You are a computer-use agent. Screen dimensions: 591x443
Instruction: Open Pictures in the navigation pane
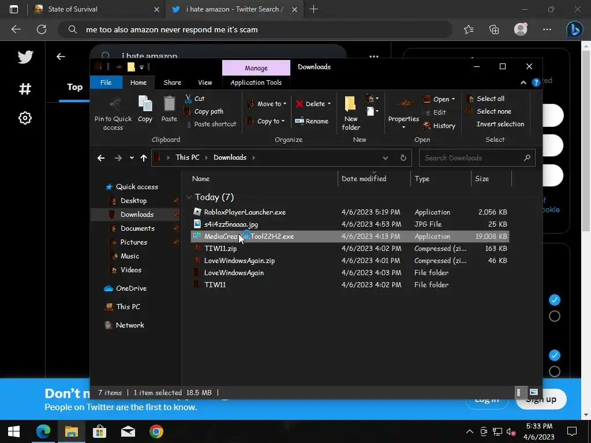[133, 242]
